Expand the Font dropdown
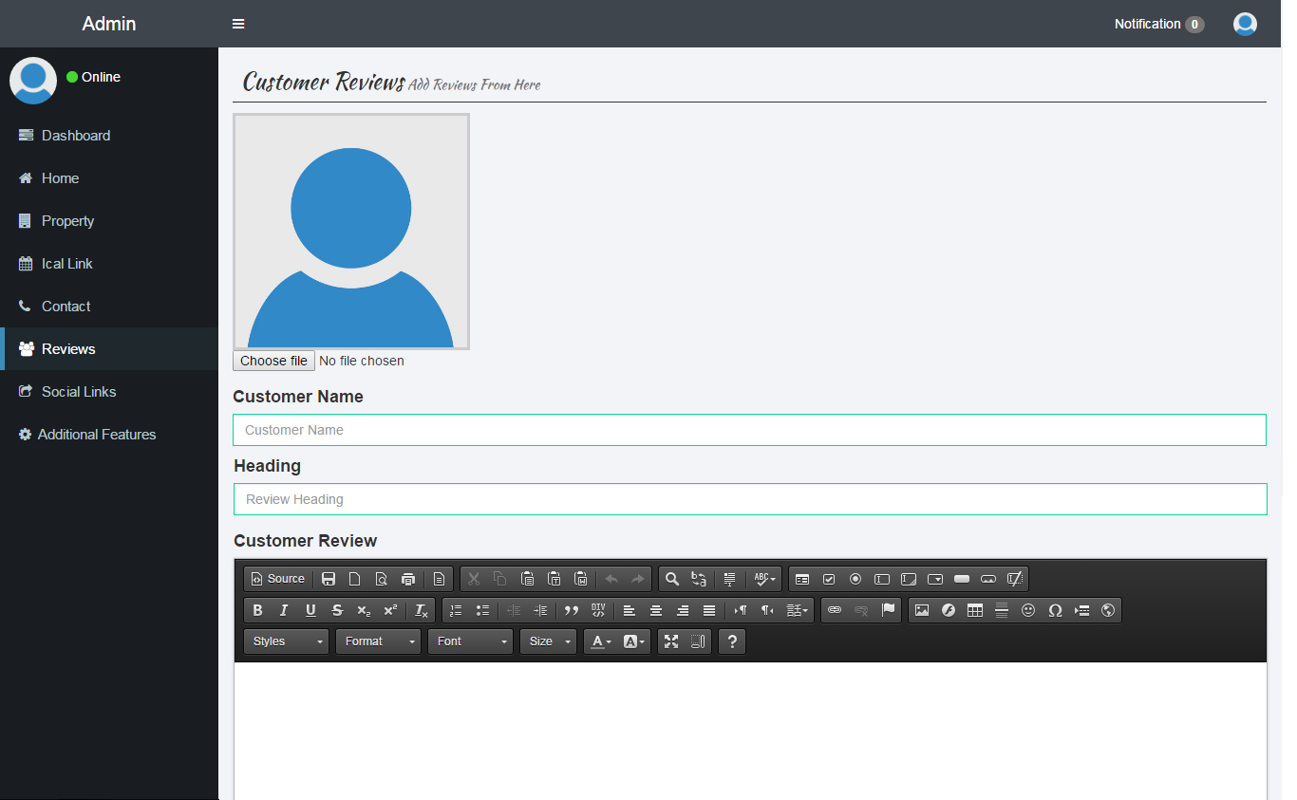 tap(470, 642)
